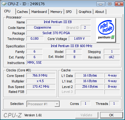Click the Core Voltage value 1.659 V
Viewport: 125px width, 120px height.
80,38
